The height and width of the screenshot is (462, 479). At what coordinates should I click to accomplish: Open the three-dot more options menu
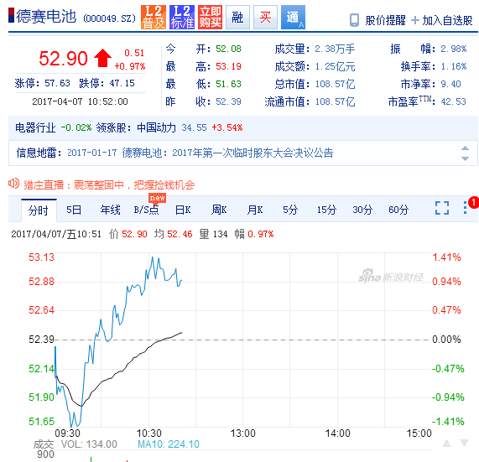point(465,207)
